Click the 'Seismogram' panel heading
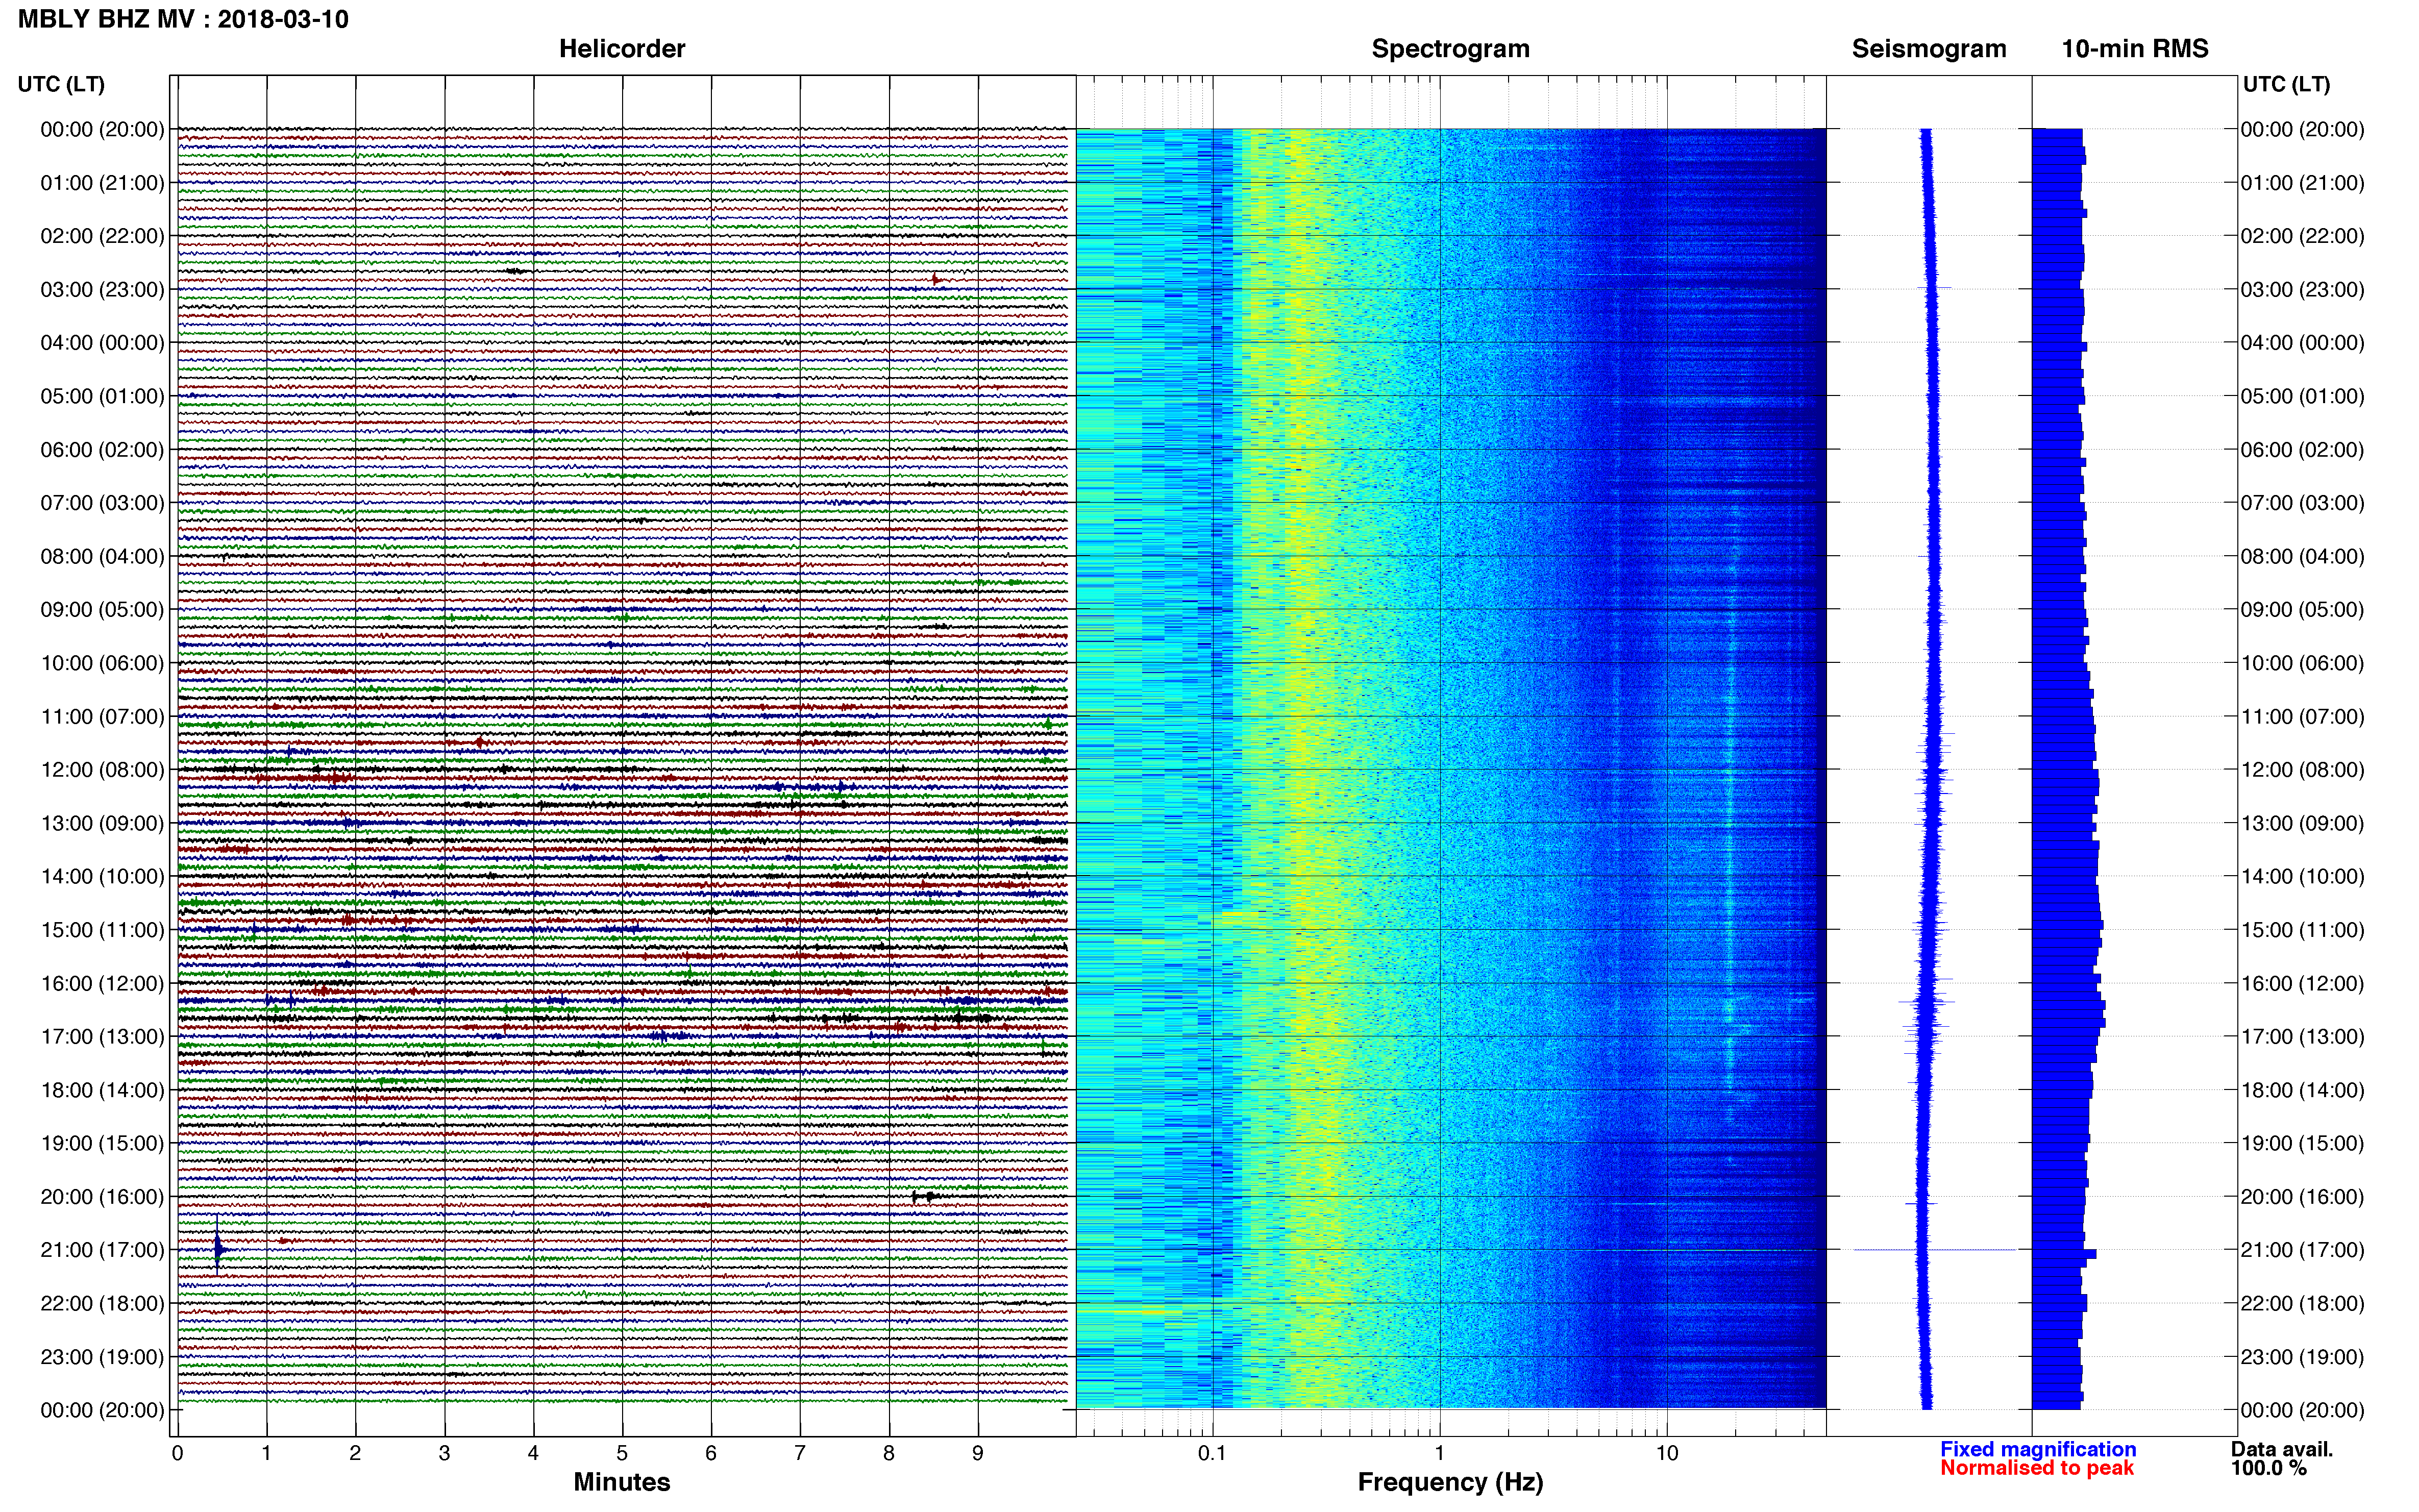 [x=1929, y=49]
